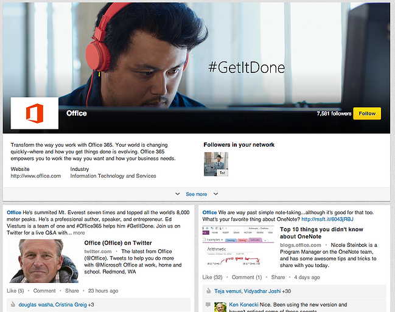Open Comment (1) on OneNote post
395x312 pixels.
pos(246,277)
